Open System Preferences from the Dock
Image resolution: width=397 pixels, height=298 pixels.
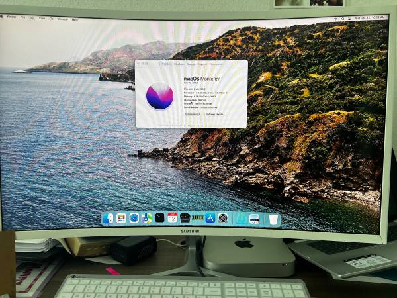point(223,218)
